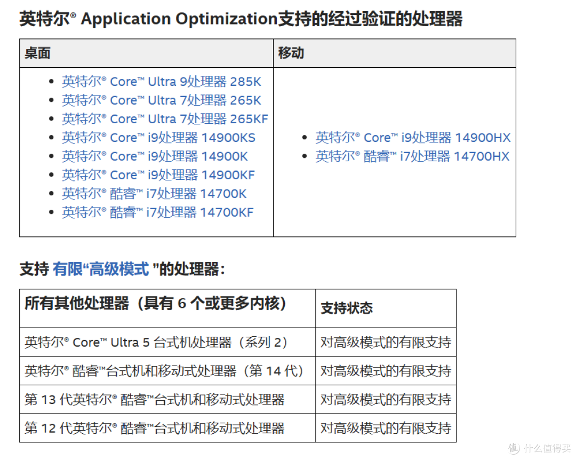Viewport: 576px width, 460px height.
Task: Click support status for the 第 12 代 row
Action: tap(386, 428)
